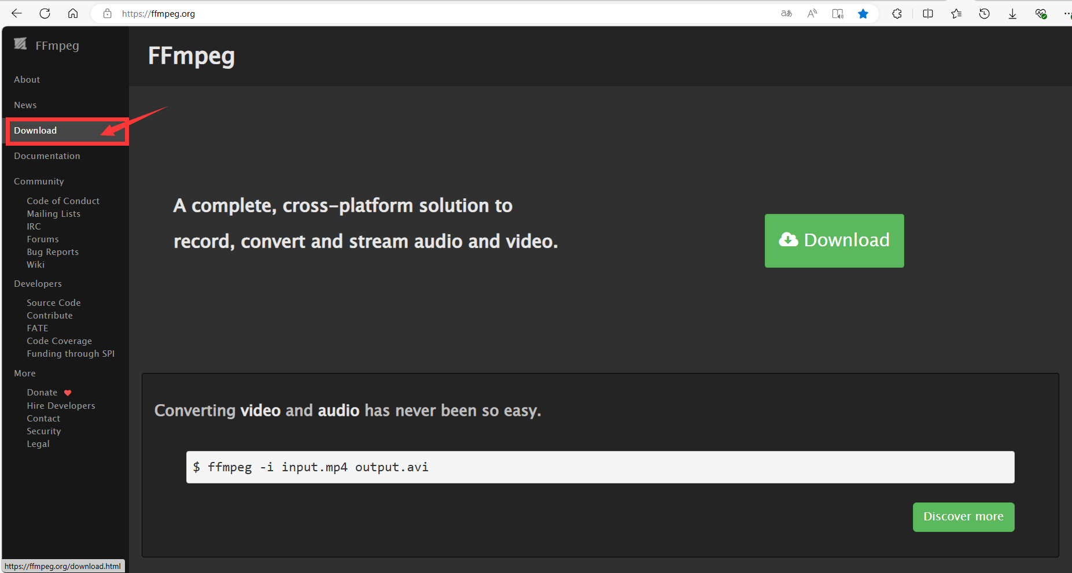The image size is (1072, 573).
Task: Open the Code of Conduct link
Action: tap(63, 201)
